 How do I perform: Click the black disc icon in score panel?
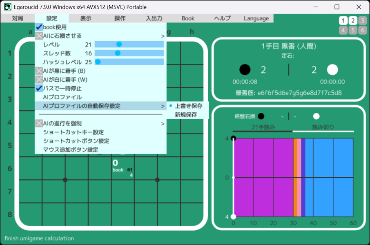coord(245,70)
